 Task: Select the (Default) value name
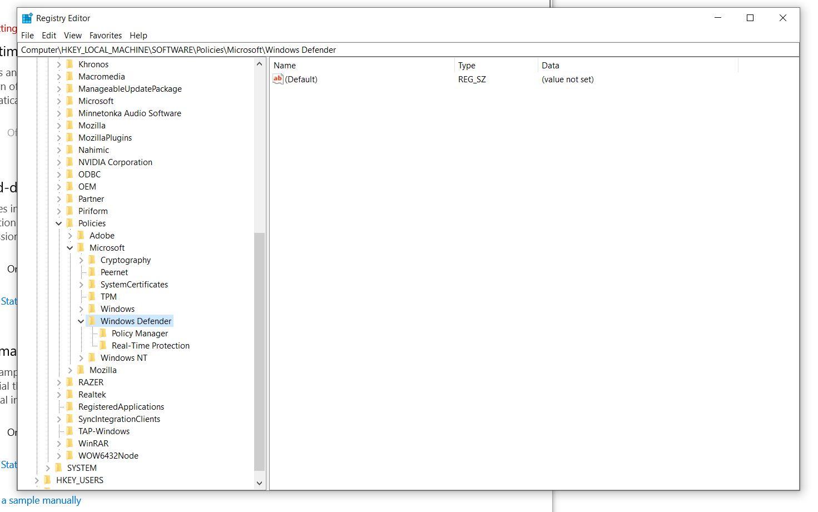[301, 79]
